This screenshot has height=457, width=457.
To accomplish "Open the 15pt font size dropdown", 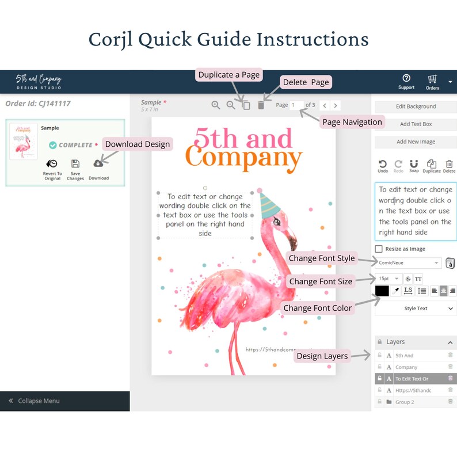I will (x=389, y=279).
